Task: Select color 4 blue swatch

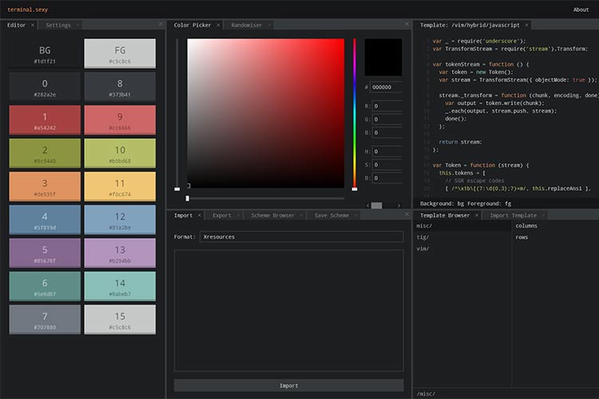Action: 45,219
